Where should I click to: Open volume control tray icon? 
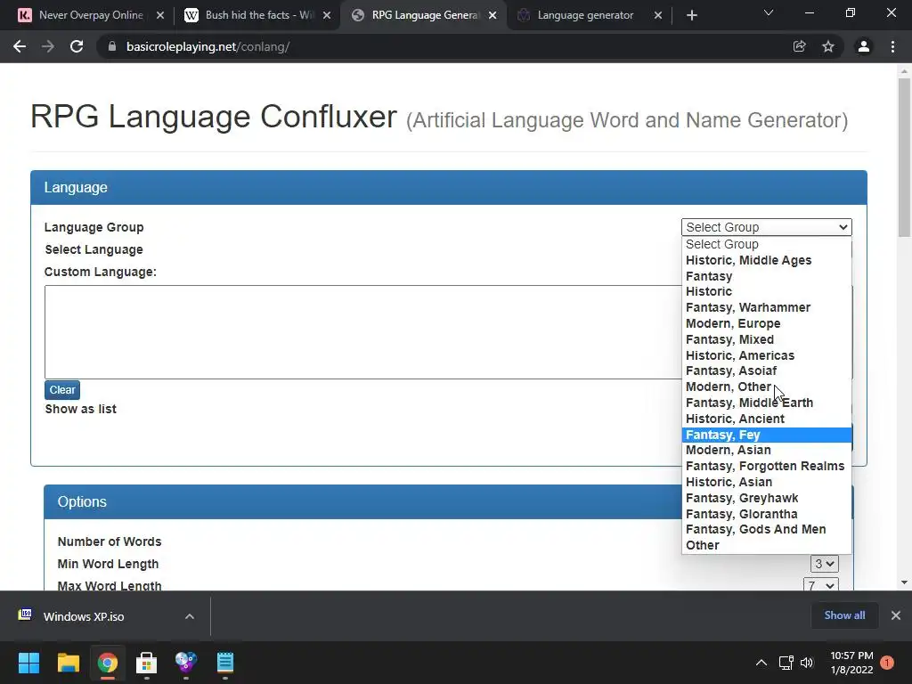click(807, 663)
